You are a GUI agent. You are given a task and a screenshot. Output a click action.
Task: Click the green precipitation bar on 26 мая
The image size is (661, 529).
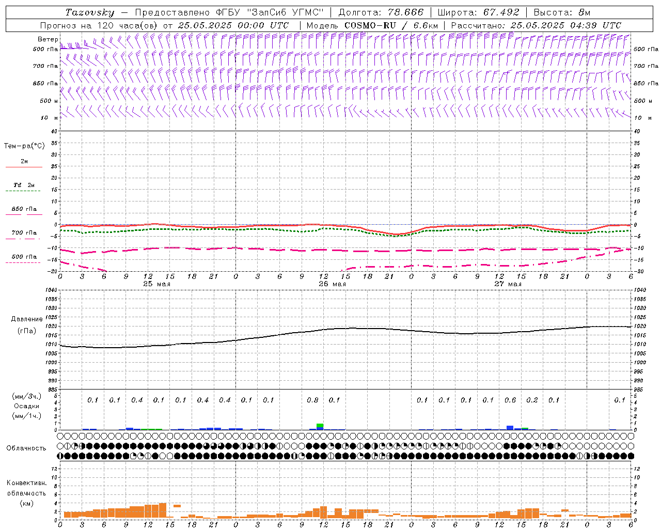[x=320, y=426]
